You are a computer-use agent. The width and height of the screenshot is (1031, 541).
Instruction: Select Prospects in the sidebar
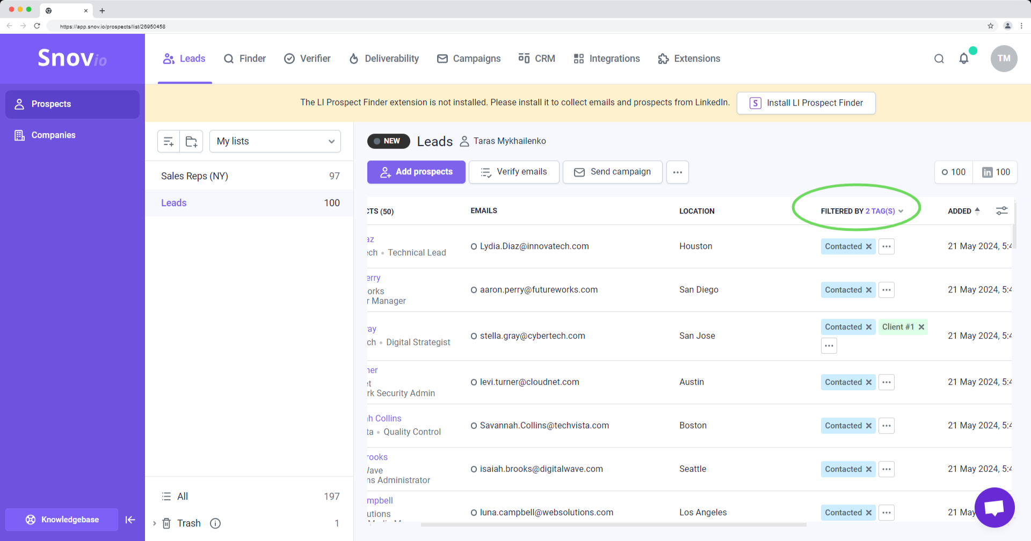(x=72, y=104)
